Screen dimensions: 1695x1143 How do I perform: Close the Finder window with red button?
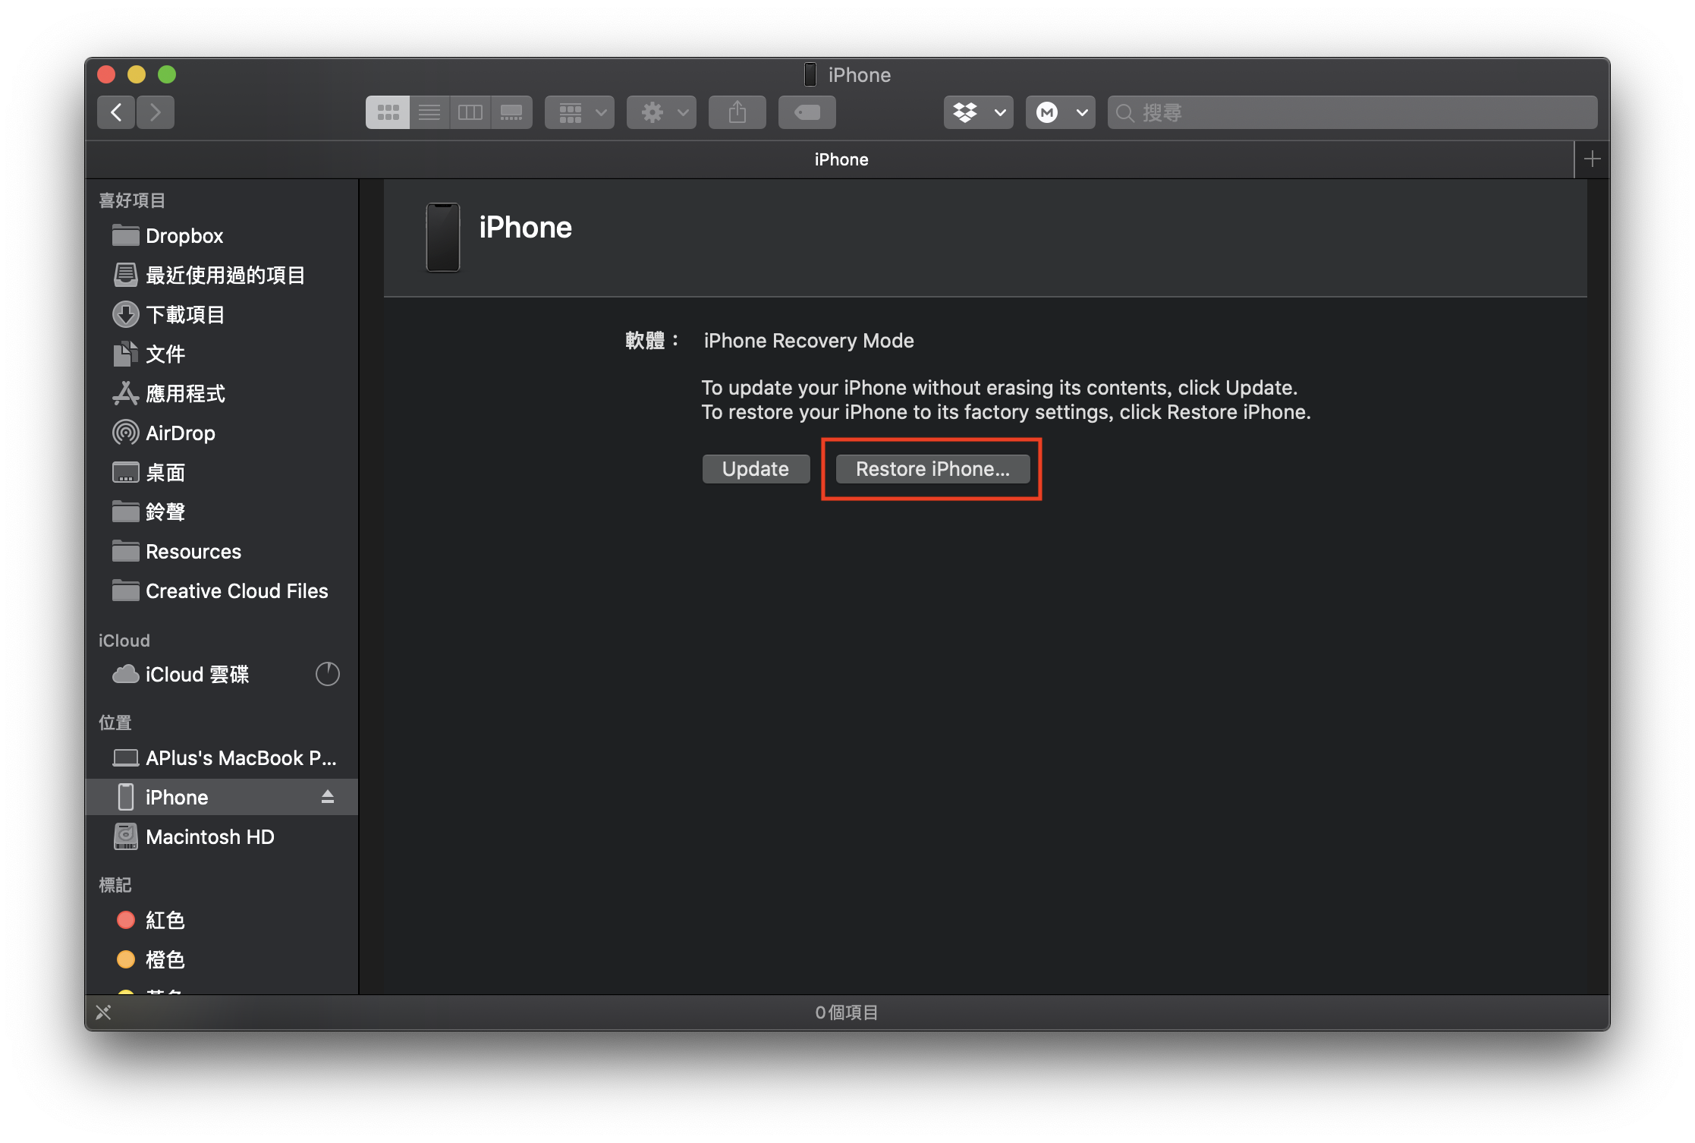coord(107,74)
